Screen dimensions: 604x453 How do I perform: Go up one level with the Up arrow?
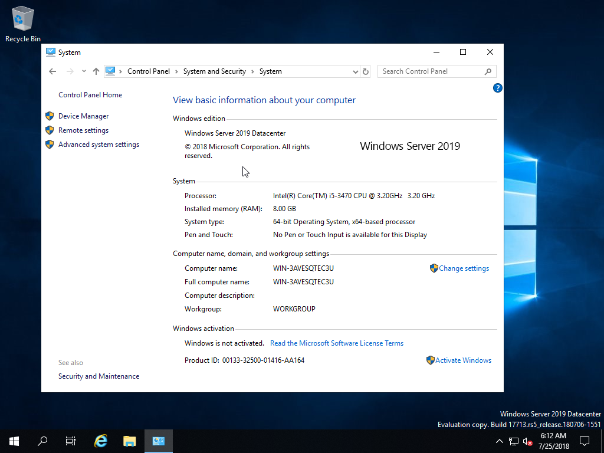coord(96,71)
